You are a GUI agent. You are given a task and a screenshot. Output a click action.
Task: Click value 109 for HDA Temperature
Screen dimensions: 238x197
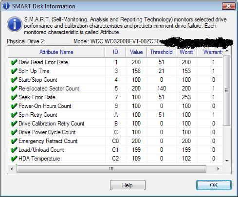click(136, 159)
